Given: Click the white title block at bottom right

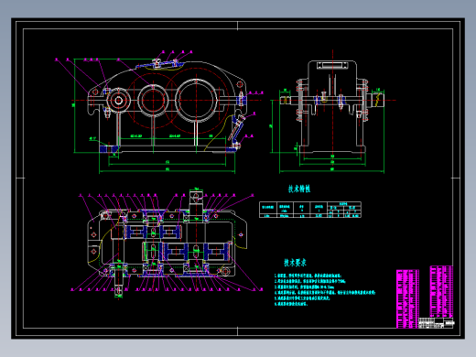Looking at the screenshot, I should [x=437, y=323].
